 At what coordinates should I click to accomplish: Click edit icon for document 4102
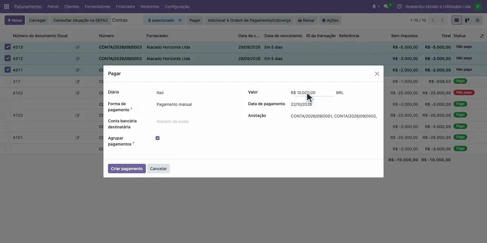[x=78, y=115]
